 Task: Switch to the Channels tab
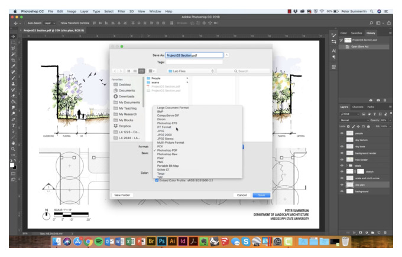[358, 107]
